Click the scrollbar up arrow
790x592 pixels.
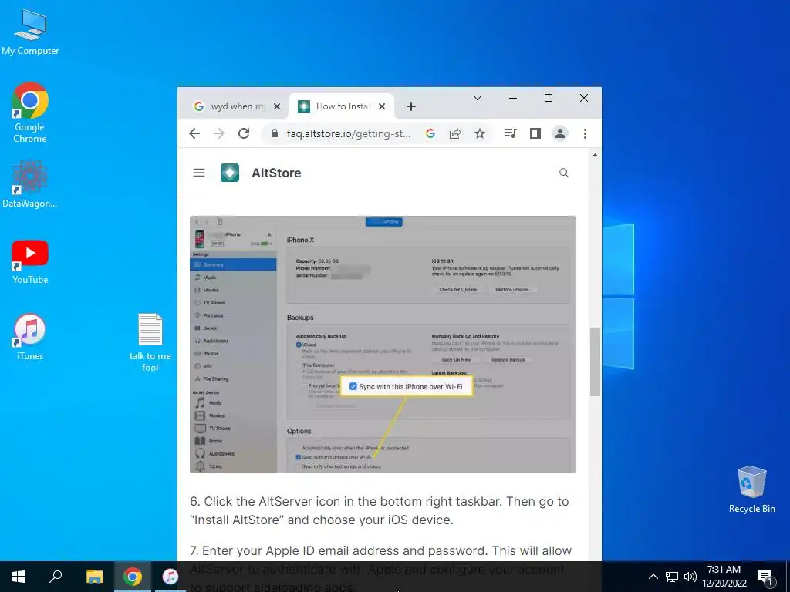coord(595,155)
